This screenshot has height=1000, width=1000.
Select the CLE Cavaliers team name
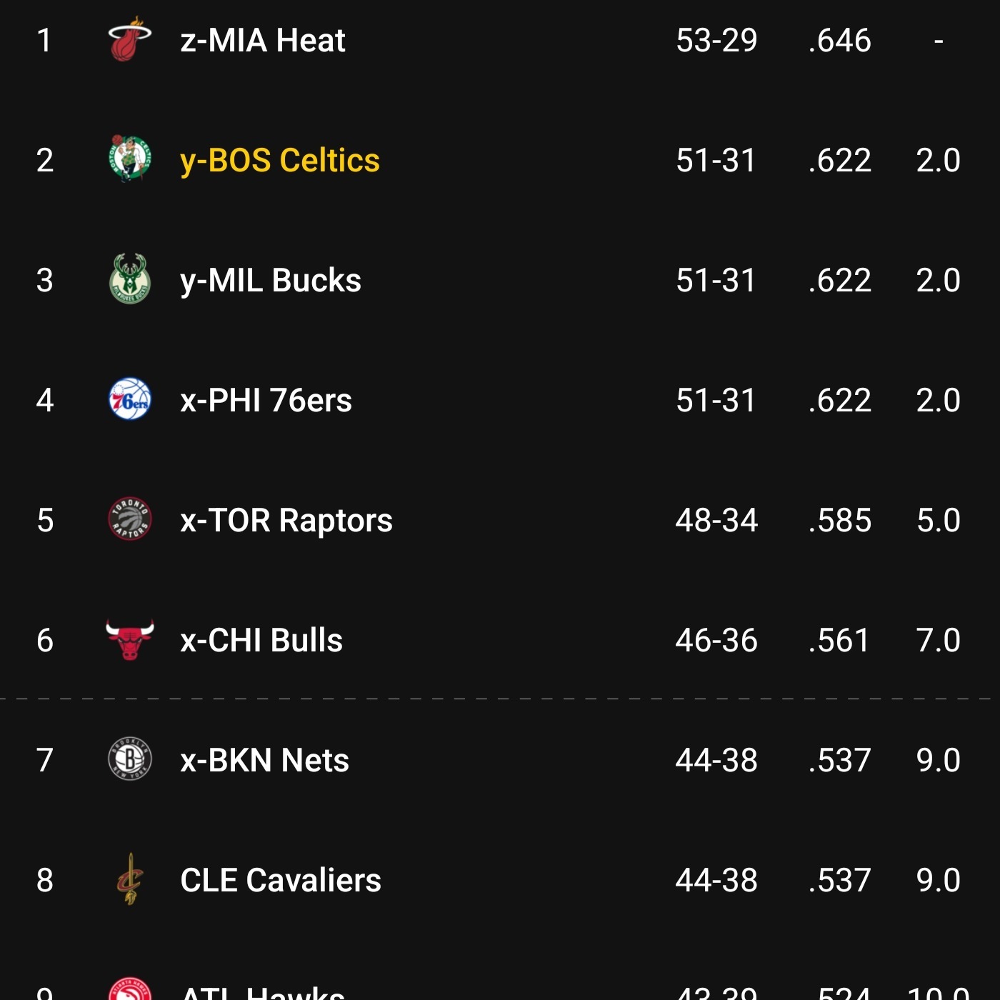(x=281, y=880)
